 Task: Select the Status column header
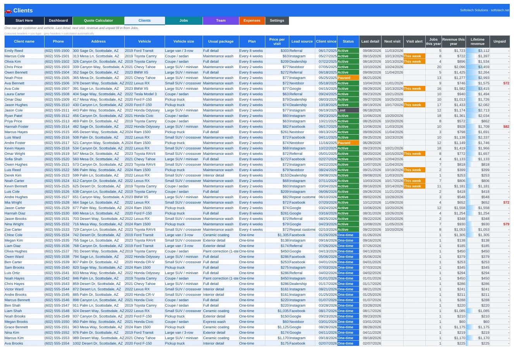pyautogui.click(x=348, y=41)
